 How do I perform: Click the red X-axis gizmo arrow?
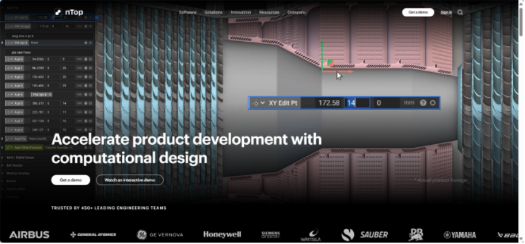(337, 71)
